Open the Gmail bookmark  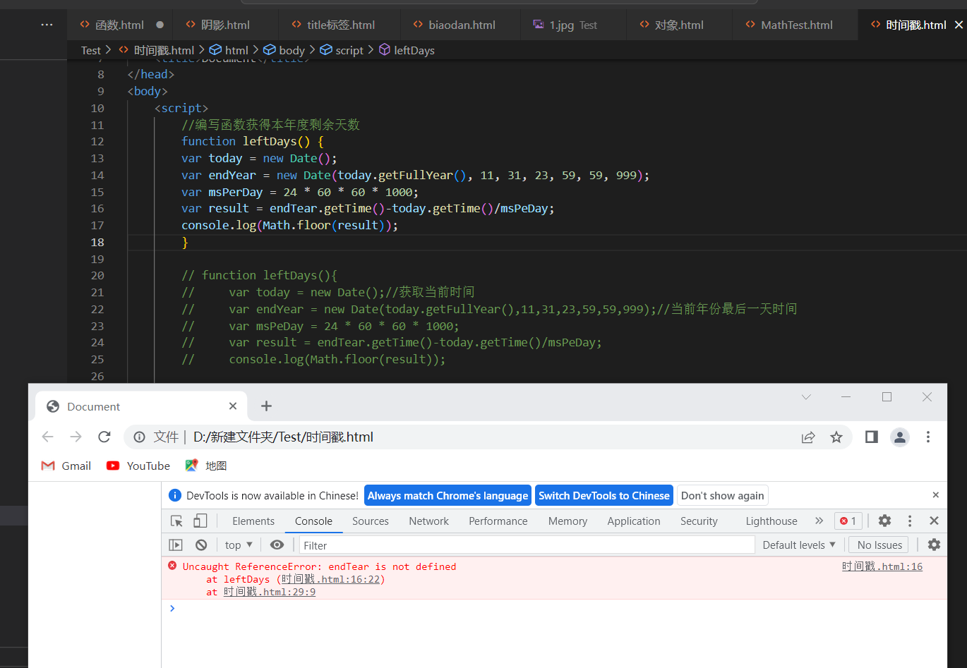point(66,466)
